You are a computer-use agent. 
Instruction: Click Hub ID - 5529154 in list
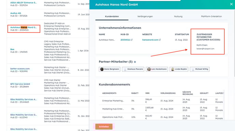point(19,5)
